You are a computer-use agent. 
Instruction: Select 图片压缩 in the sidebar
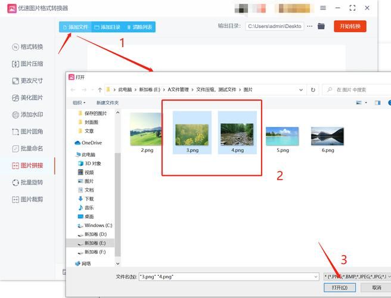click(x=27, y=64)
